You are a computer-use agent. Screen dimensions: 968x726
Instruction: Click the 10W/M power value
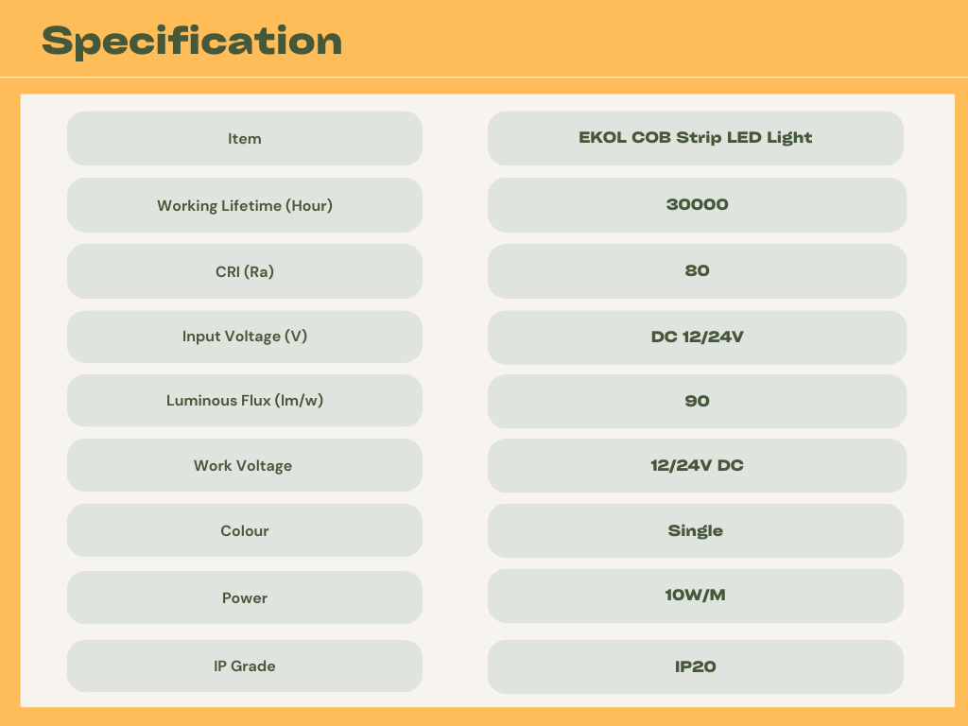click(x=695, y=596)
